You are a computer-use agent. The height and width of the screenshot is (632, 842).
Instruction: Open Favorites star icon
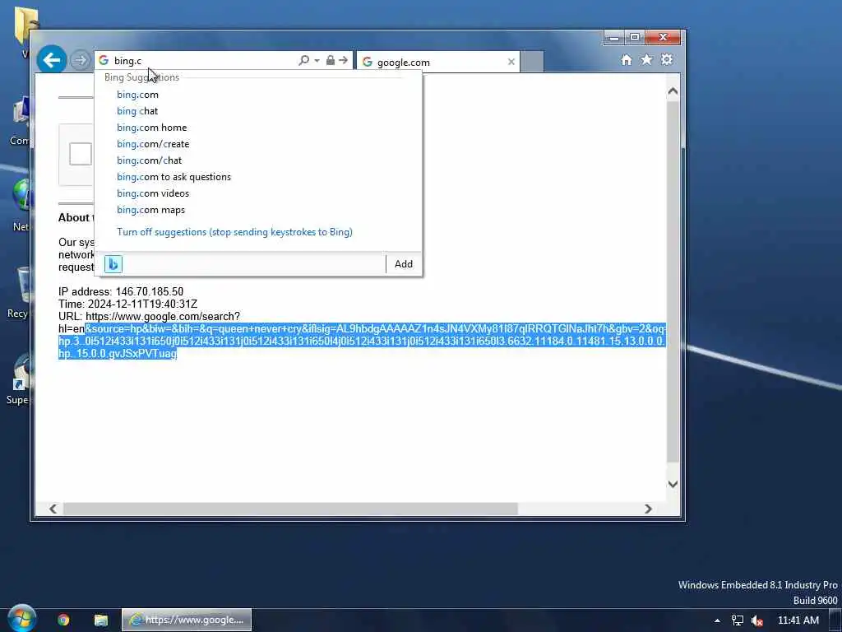point(646,59)
